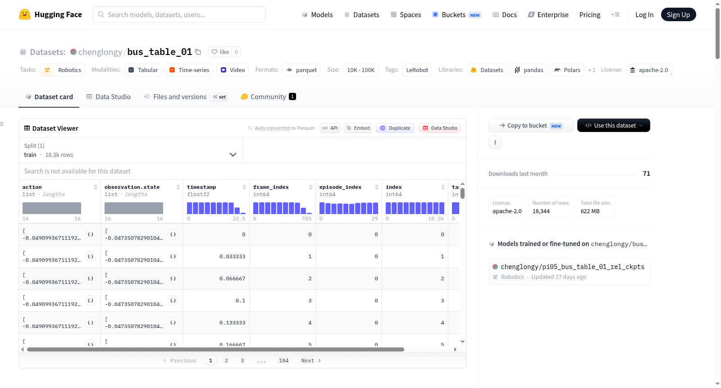Go to the Next table page
The image size is (721, 388).
pos(311,361)
